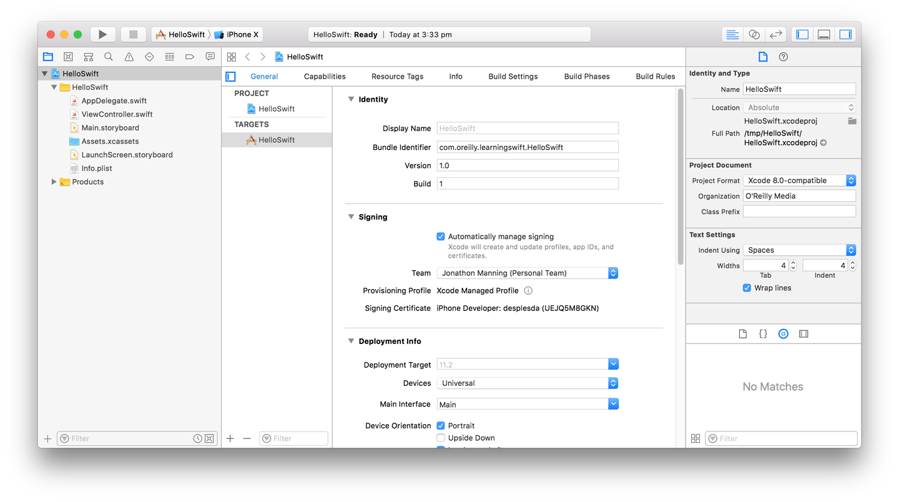Switch to the Build Phases tab
Image resolution: width=899 pixels, height=502 pixels.
point(587,76)
